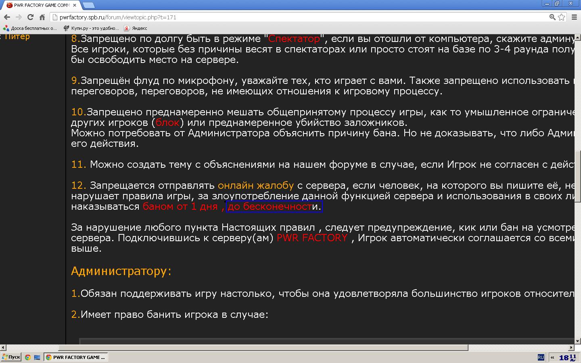Reload the current forum page
This screenshot has width=581, height=363.
30,17
